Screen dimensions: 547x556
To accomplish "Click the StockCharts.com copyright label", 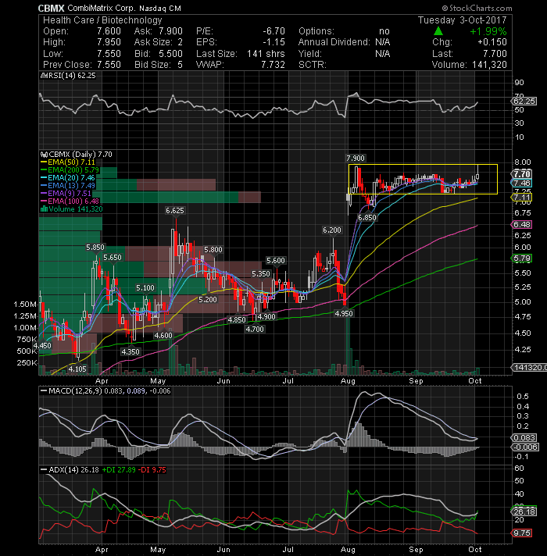I will pyautogui.click(x=477, y=8).
